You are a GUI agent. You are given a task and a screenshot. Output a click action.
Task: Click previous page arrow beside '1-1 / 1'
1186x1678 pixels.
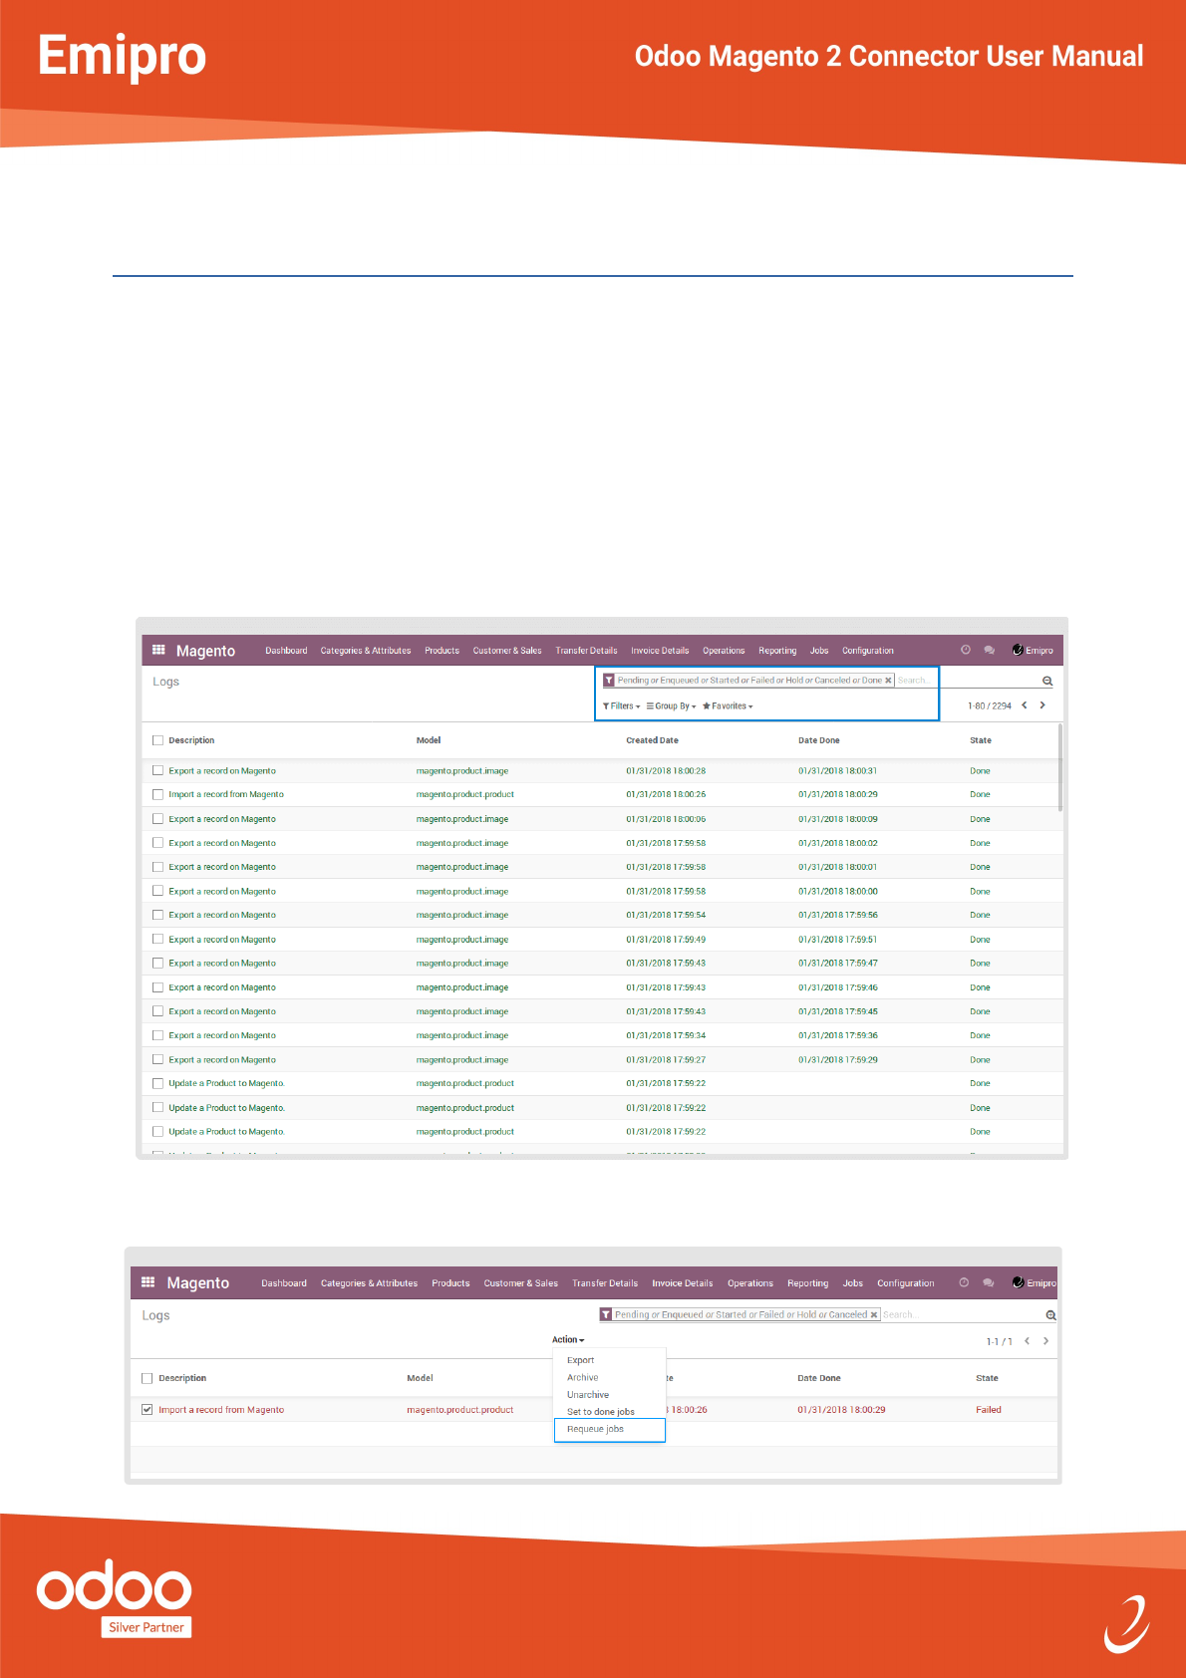(1027, 1341)
